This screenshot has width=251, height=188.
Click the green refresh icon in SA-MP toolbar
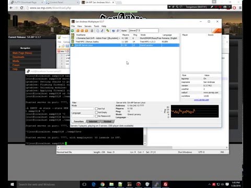tap(108, 31)
